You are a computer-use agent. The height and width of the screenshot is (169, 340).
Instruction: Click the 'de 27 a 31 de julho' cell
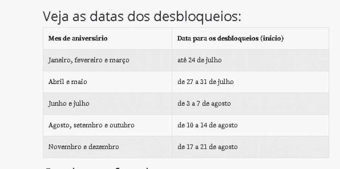tap(250, 82)
